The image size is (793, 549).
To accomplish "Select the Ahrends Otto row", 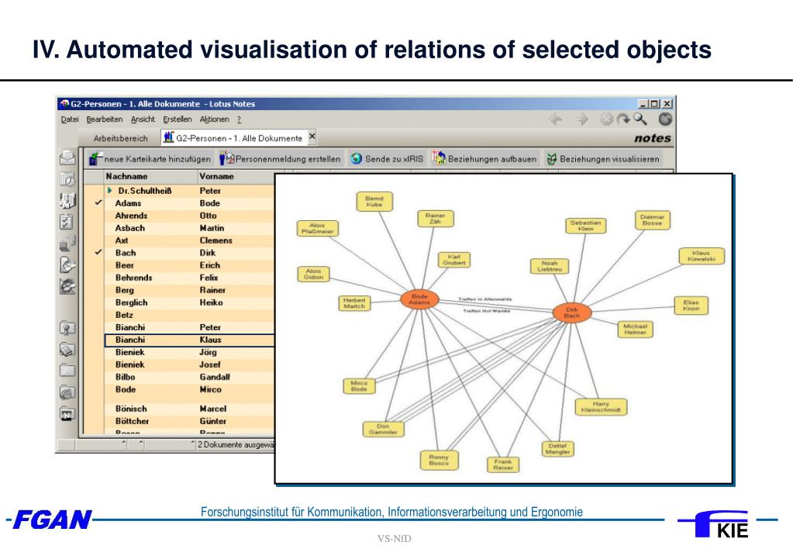I will pyautogui.click(x=189, y=216).
